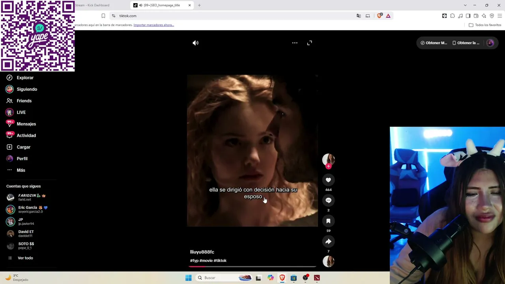Image resolution: width=505 pixels, height=284 pixels.
Task: Open the media control music note icon
Action: click(460, 16)
